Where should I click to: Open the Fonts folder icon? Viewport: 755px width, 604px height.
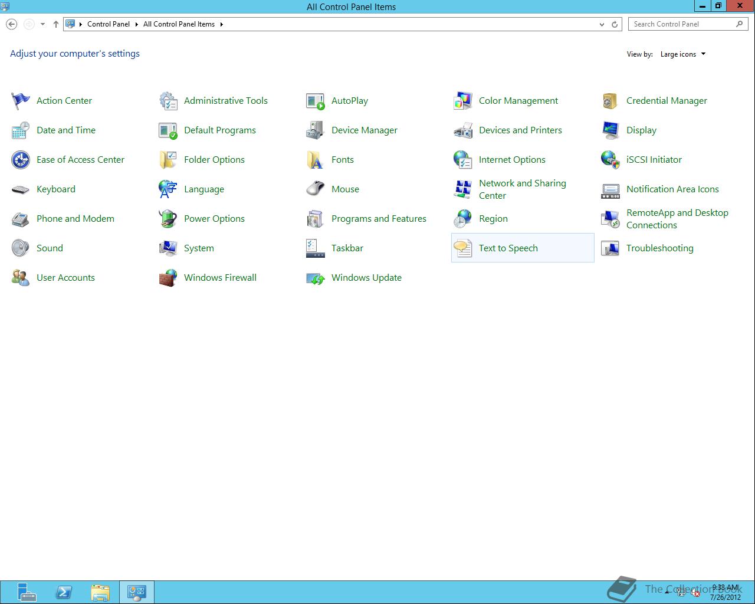tap(316, 160)
